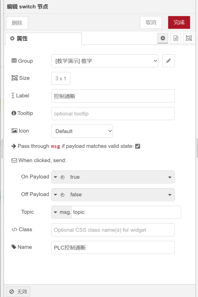Click 取消 to cancel editing
This screenshot has height=297, width=198.
point(151,23)
